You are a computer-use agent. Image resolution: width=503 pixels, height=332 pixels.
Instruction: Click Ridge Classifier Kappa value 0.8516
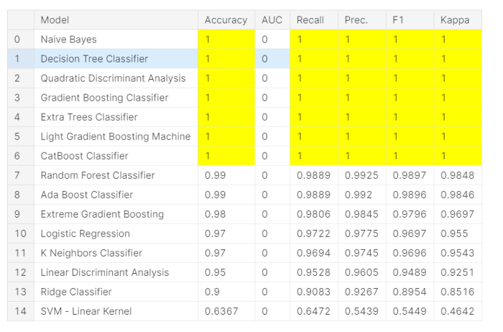coord(456,292)
